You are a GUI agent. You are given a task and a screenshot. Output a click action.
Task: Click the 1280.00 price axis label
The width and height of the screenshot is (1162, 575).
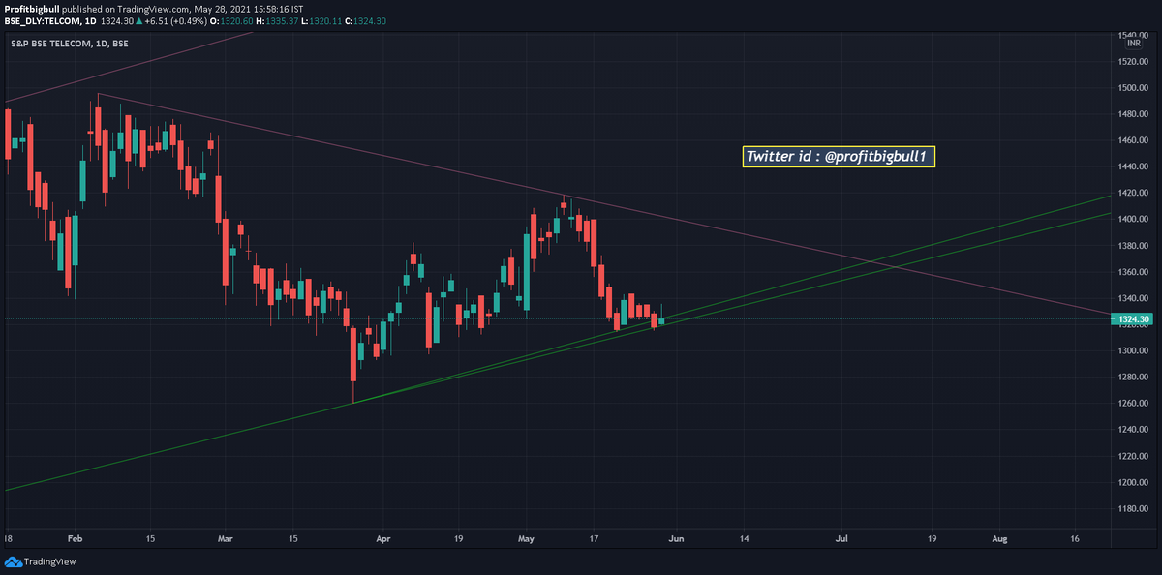tap(1135, 377)
